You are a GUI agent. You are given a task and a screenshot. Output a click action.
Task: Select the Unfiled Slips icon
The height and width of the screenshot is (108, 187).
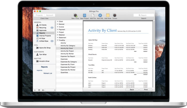(x=37, y=41)
